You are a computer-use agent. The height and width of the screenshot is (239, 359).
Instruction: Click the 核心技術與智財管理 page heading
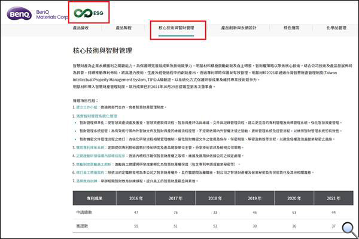[x=102, y=50]
